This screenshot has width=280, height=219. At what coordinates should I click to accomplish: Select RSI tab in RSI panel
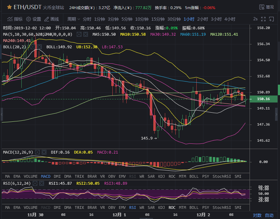(x=133, y=207)
